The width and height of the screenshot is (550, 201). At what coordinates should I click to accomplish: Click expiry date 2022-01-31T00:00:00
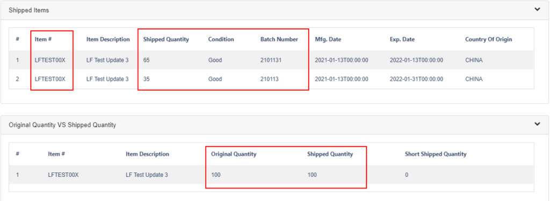[416, 80]
